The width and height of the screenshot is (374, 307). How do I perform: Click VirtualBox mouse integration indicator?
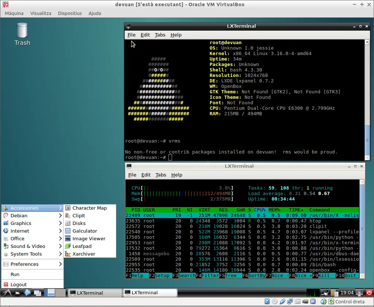tap(323, 302)
